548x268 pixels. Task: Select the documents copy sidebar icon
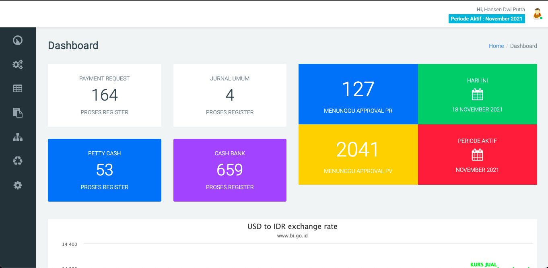(x=18, y=113)
